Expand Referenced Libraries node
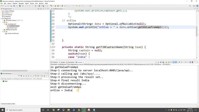The height and width of the screenshot is (112, 199). click(3, 30)
